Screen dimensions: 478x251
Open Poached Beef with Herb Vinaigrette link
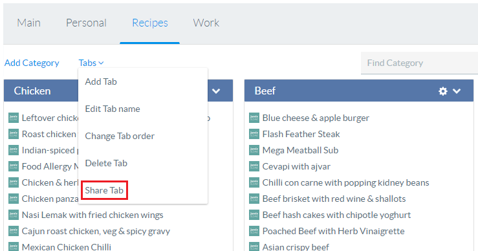[x=334, y=231]
